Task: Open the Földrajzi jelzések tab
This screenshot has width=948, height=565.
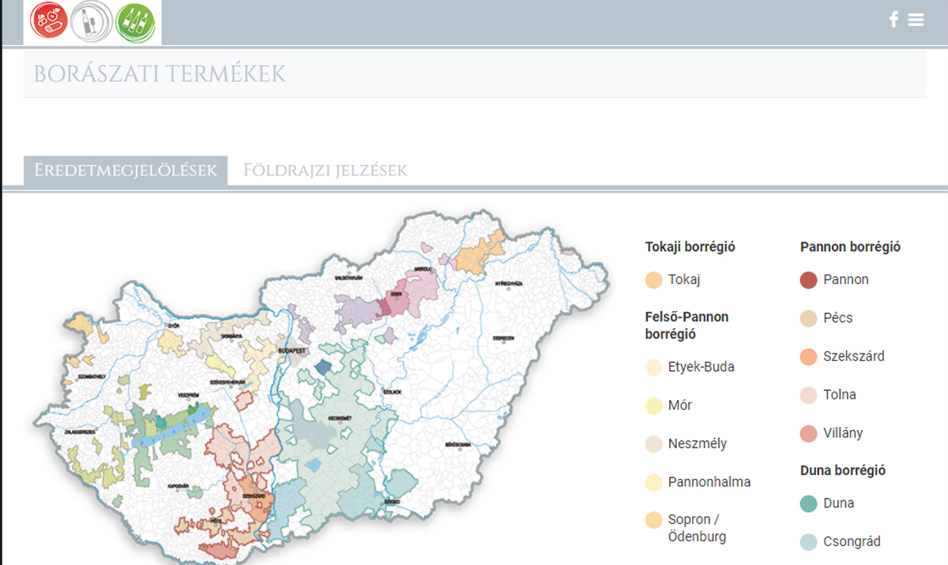Action: click(x=325, y=170)
